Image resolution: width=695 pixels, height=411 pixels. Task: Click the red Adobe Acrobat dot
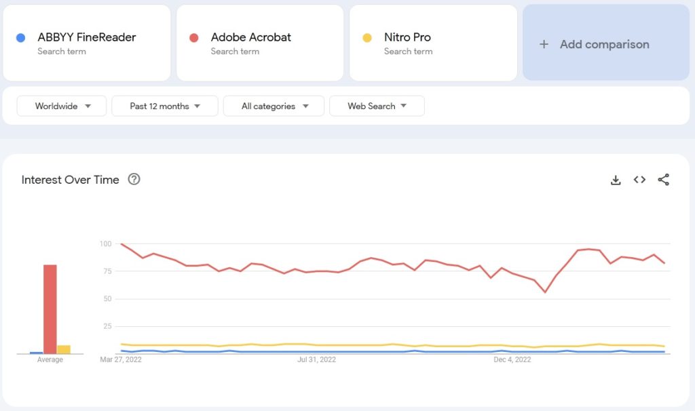(194, 38)
